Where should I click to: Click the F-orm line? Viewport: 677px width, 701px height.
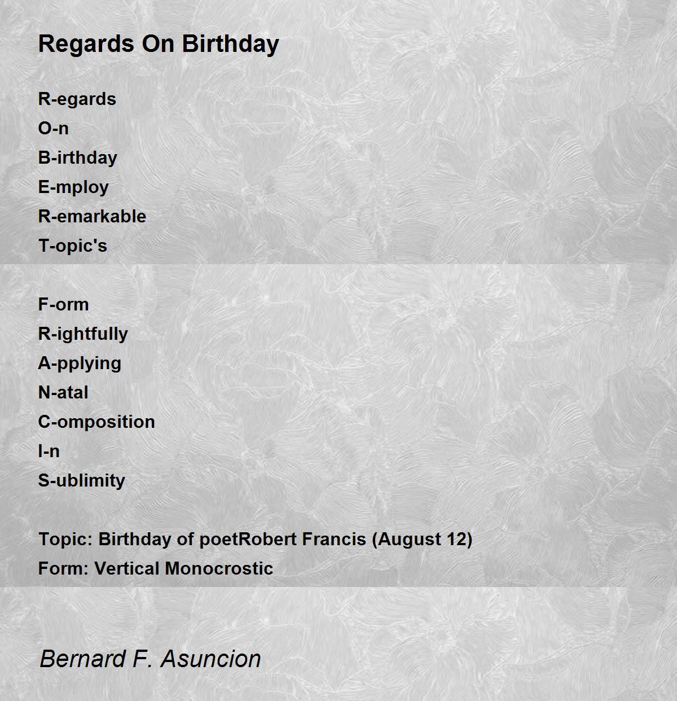tap(63, 304)
